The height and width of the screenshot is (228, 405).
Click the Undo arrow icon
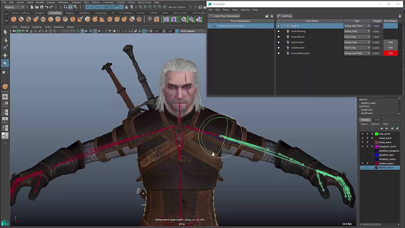click(47, 7)
